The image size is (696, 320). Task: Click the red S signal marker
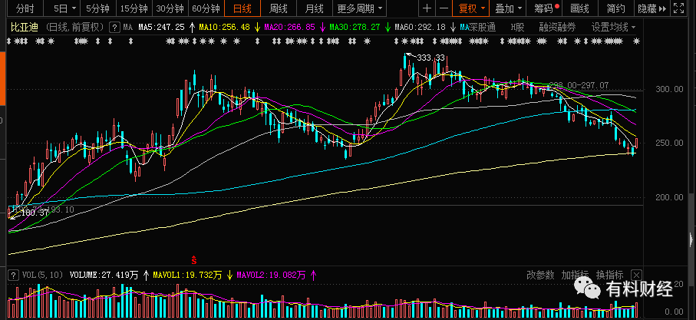tap(193, 259)
